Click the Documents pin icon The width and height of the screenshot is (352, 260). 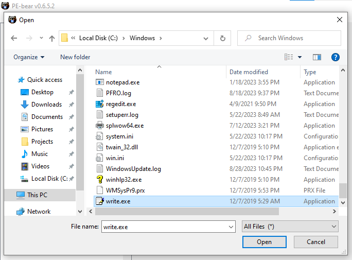click(72, 117)
